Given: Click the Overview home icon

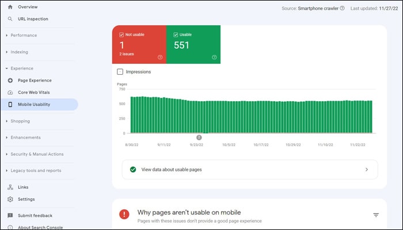Looking at the screenshot, I should coord(10,7).
